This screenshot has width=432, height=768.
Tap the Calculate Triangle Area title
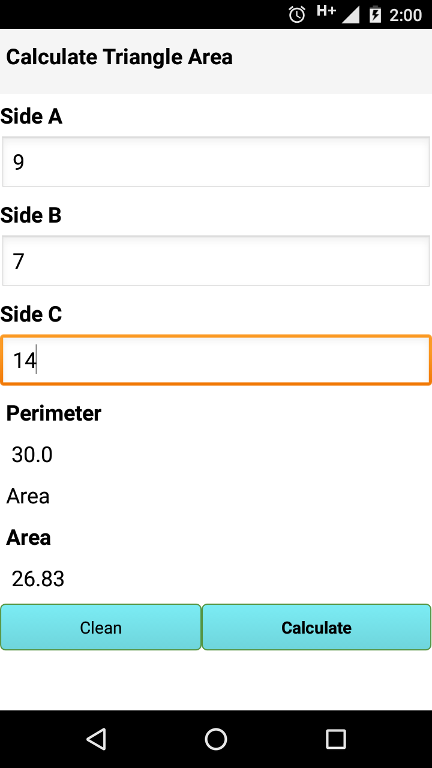click(x=119, y=57)
